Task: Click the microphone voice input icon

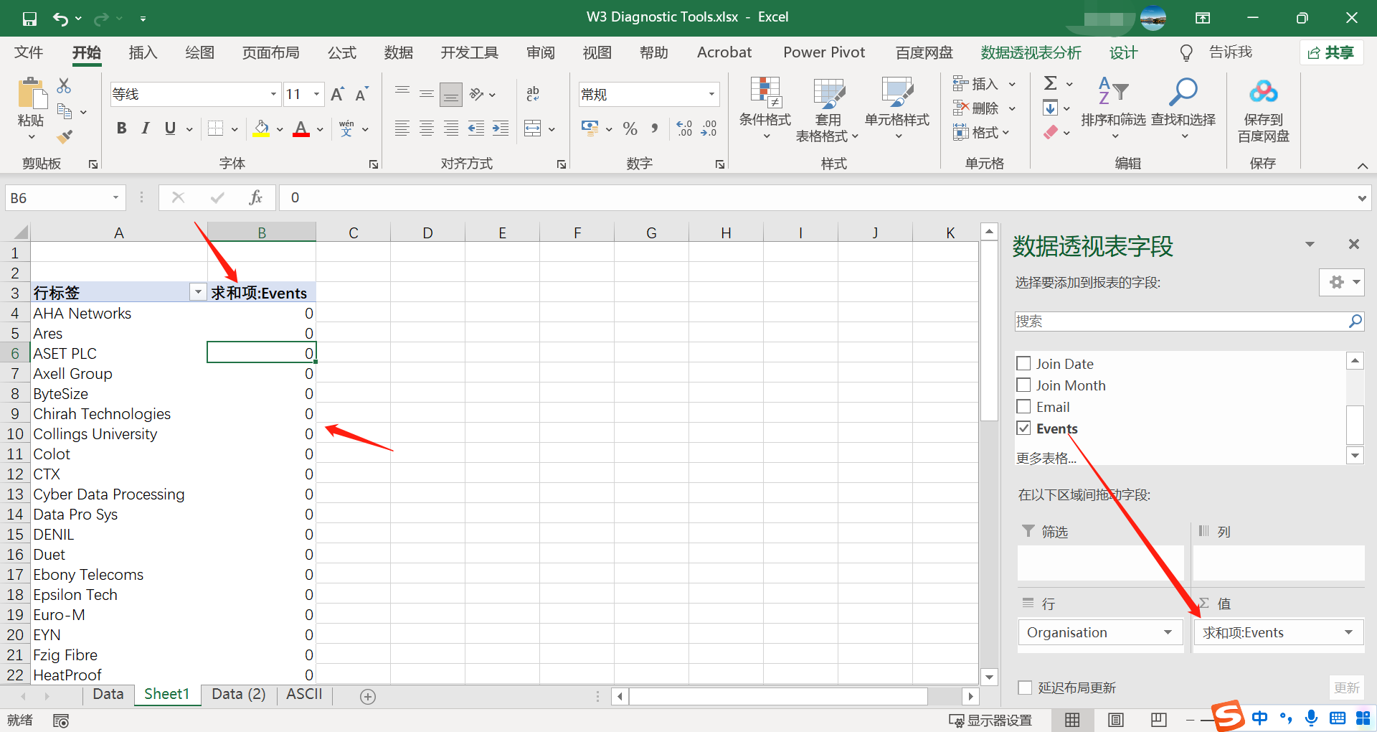Action: click(x=1311, y=718)
